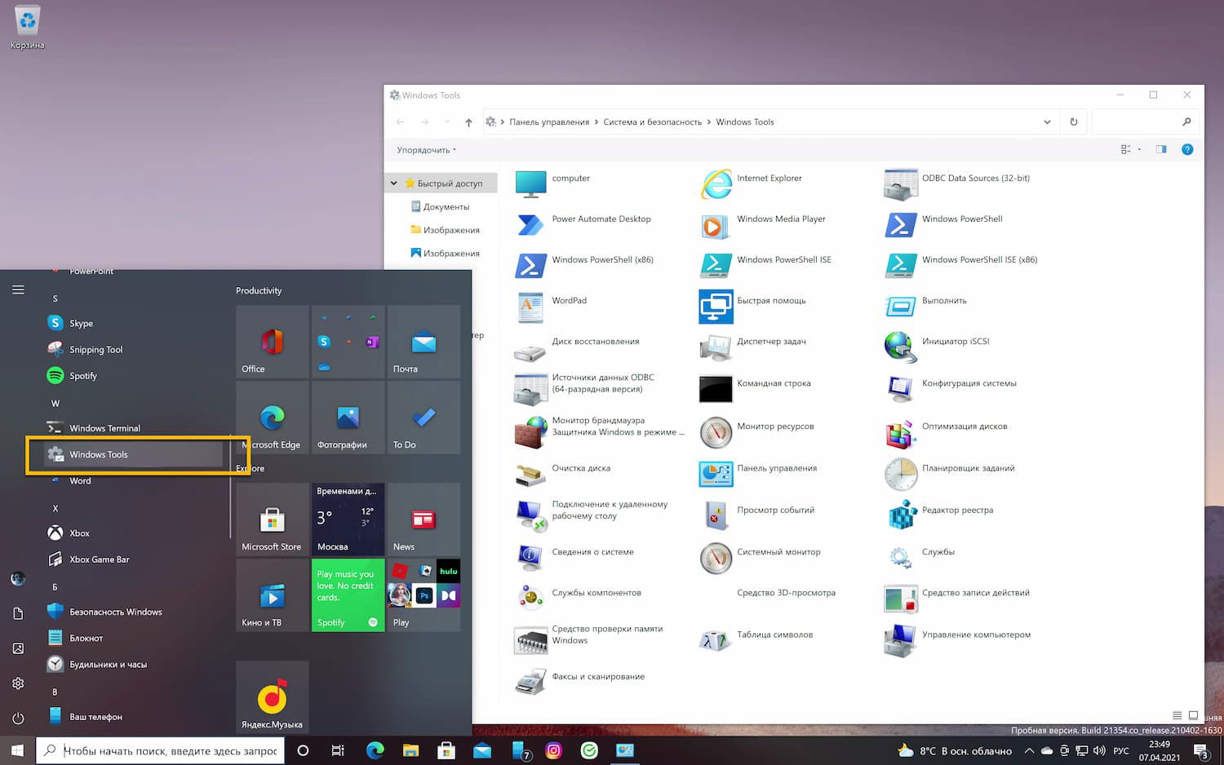Toggle the preview pane in Explorer
Image resolution: width=1224 pixels, height=765 pixels.
[1160, 149]
